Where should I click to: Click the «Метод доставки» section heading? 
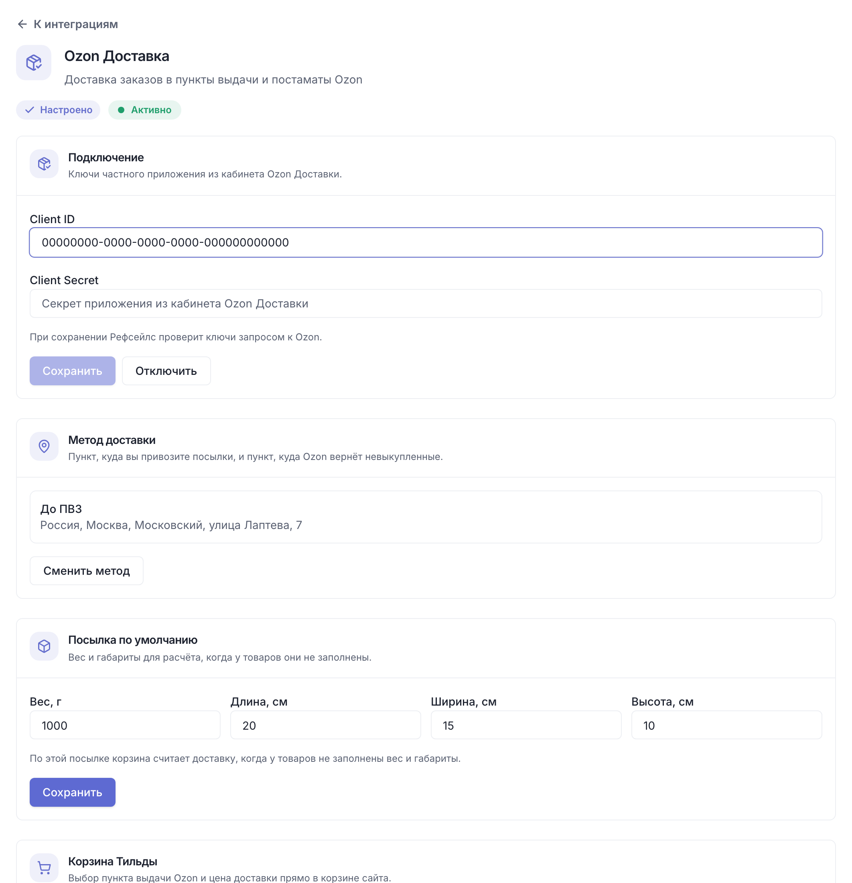point(112,440)
